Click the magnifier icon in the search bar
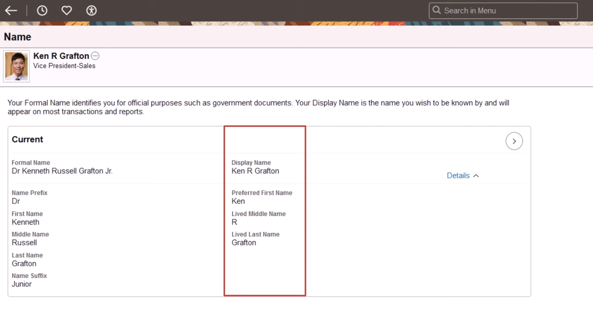This screenshot has height=334, width=593. coord(436,10)
